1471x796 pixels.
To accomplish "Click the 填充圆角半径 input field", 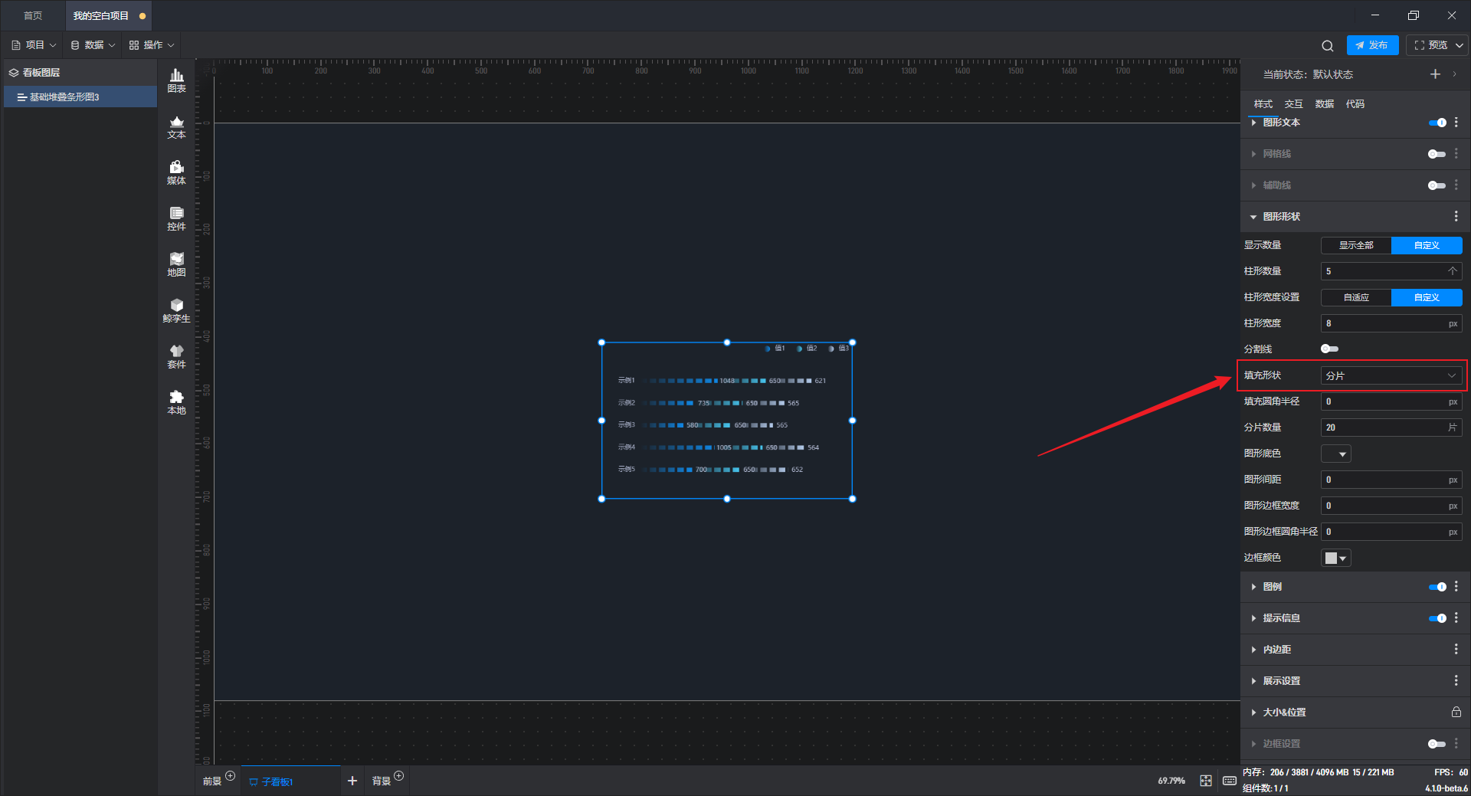I will pyautogui.click(x=1391, y=401).
